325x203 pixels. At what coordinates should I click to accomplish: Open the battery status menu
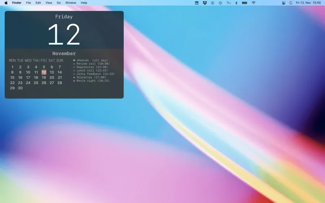pos(245,3)
